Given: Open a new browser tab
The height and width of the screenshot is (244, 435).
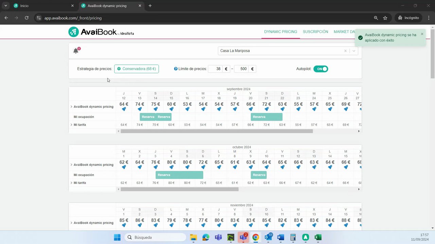Looking at the screenshot, I should click(x=150, y=6).
